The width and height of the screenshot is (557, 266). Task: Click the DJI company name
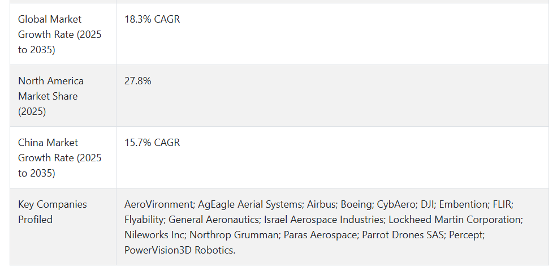(428, 204)
